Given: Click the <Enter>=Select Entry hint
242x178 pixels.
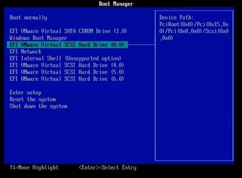Looking at the screenshot, I should pyautogui.click(x=108, y=167).
